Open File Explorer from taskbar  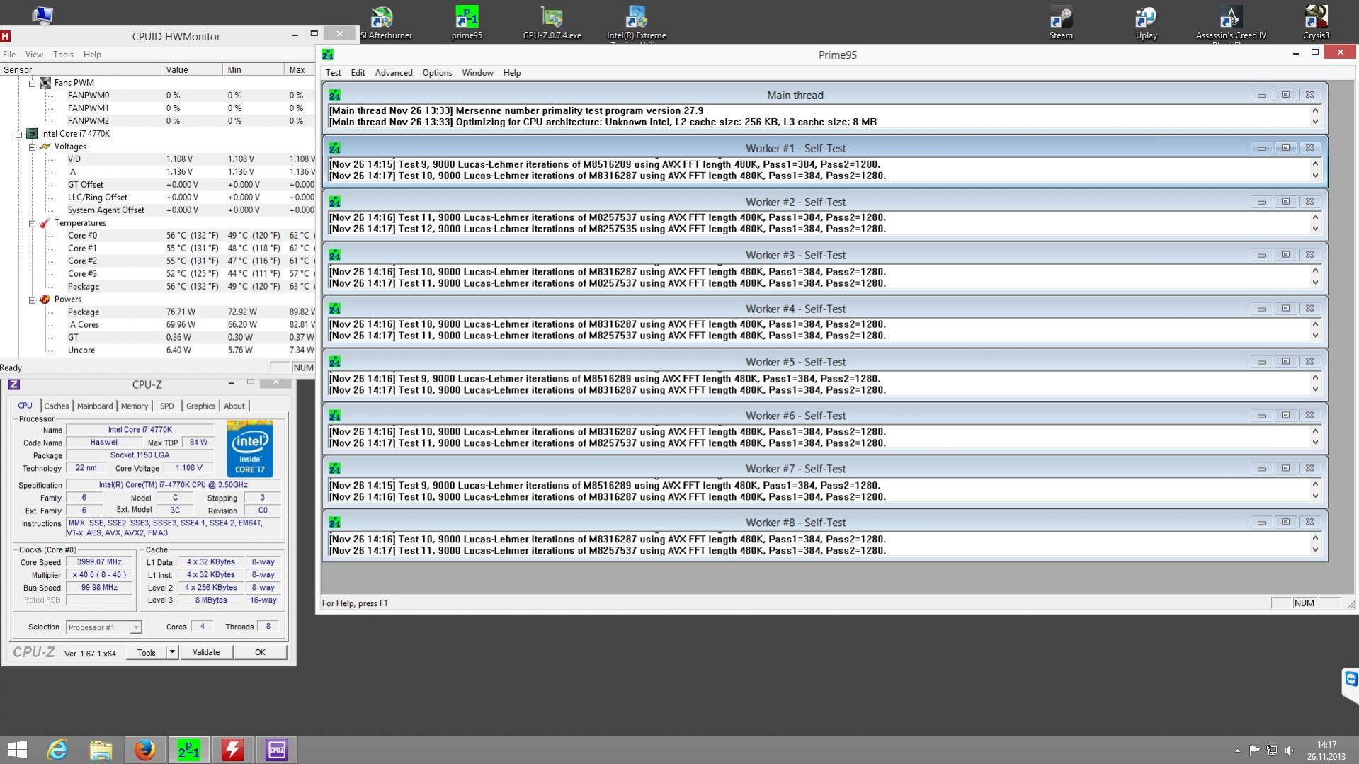pos(101,749)
